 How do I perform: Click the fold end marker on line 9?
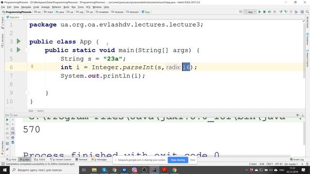(27, 93)
